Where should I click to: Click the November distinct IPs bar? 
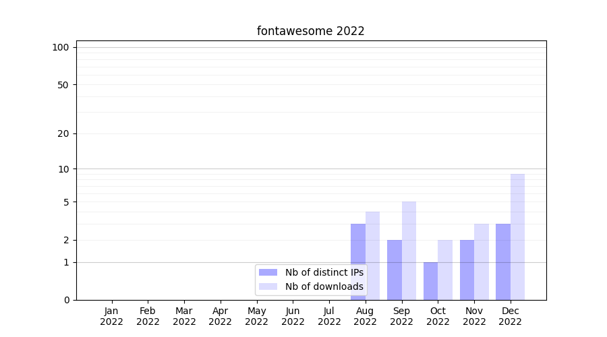coord(467,270)
